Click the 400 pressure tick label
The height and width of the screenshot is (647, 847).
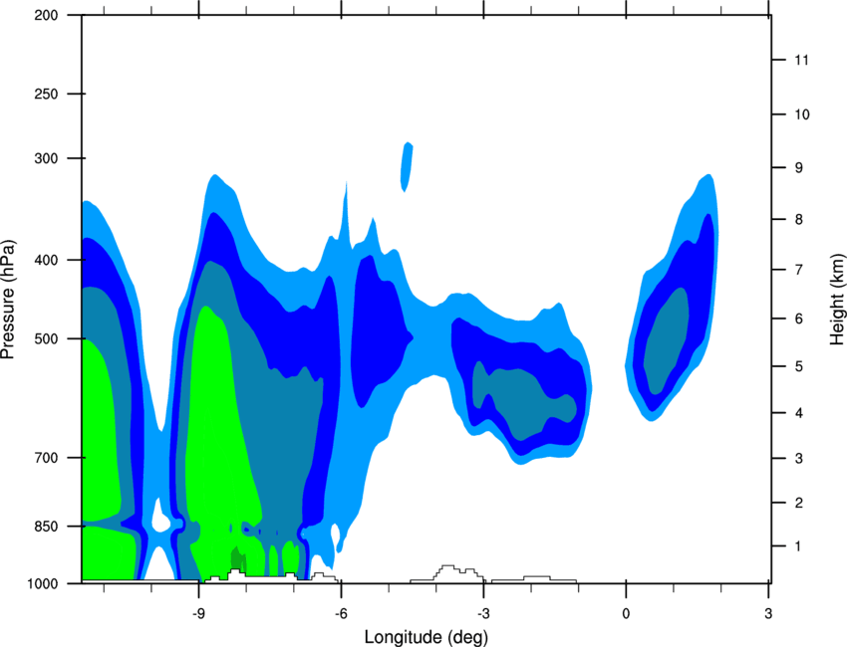click(x=47, y=260)
